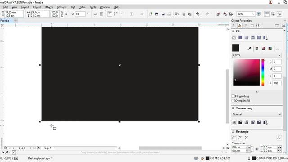Choose Bitmap pattern transparency icon
Viewport: 288px width, 162px height.
[259, 122]
